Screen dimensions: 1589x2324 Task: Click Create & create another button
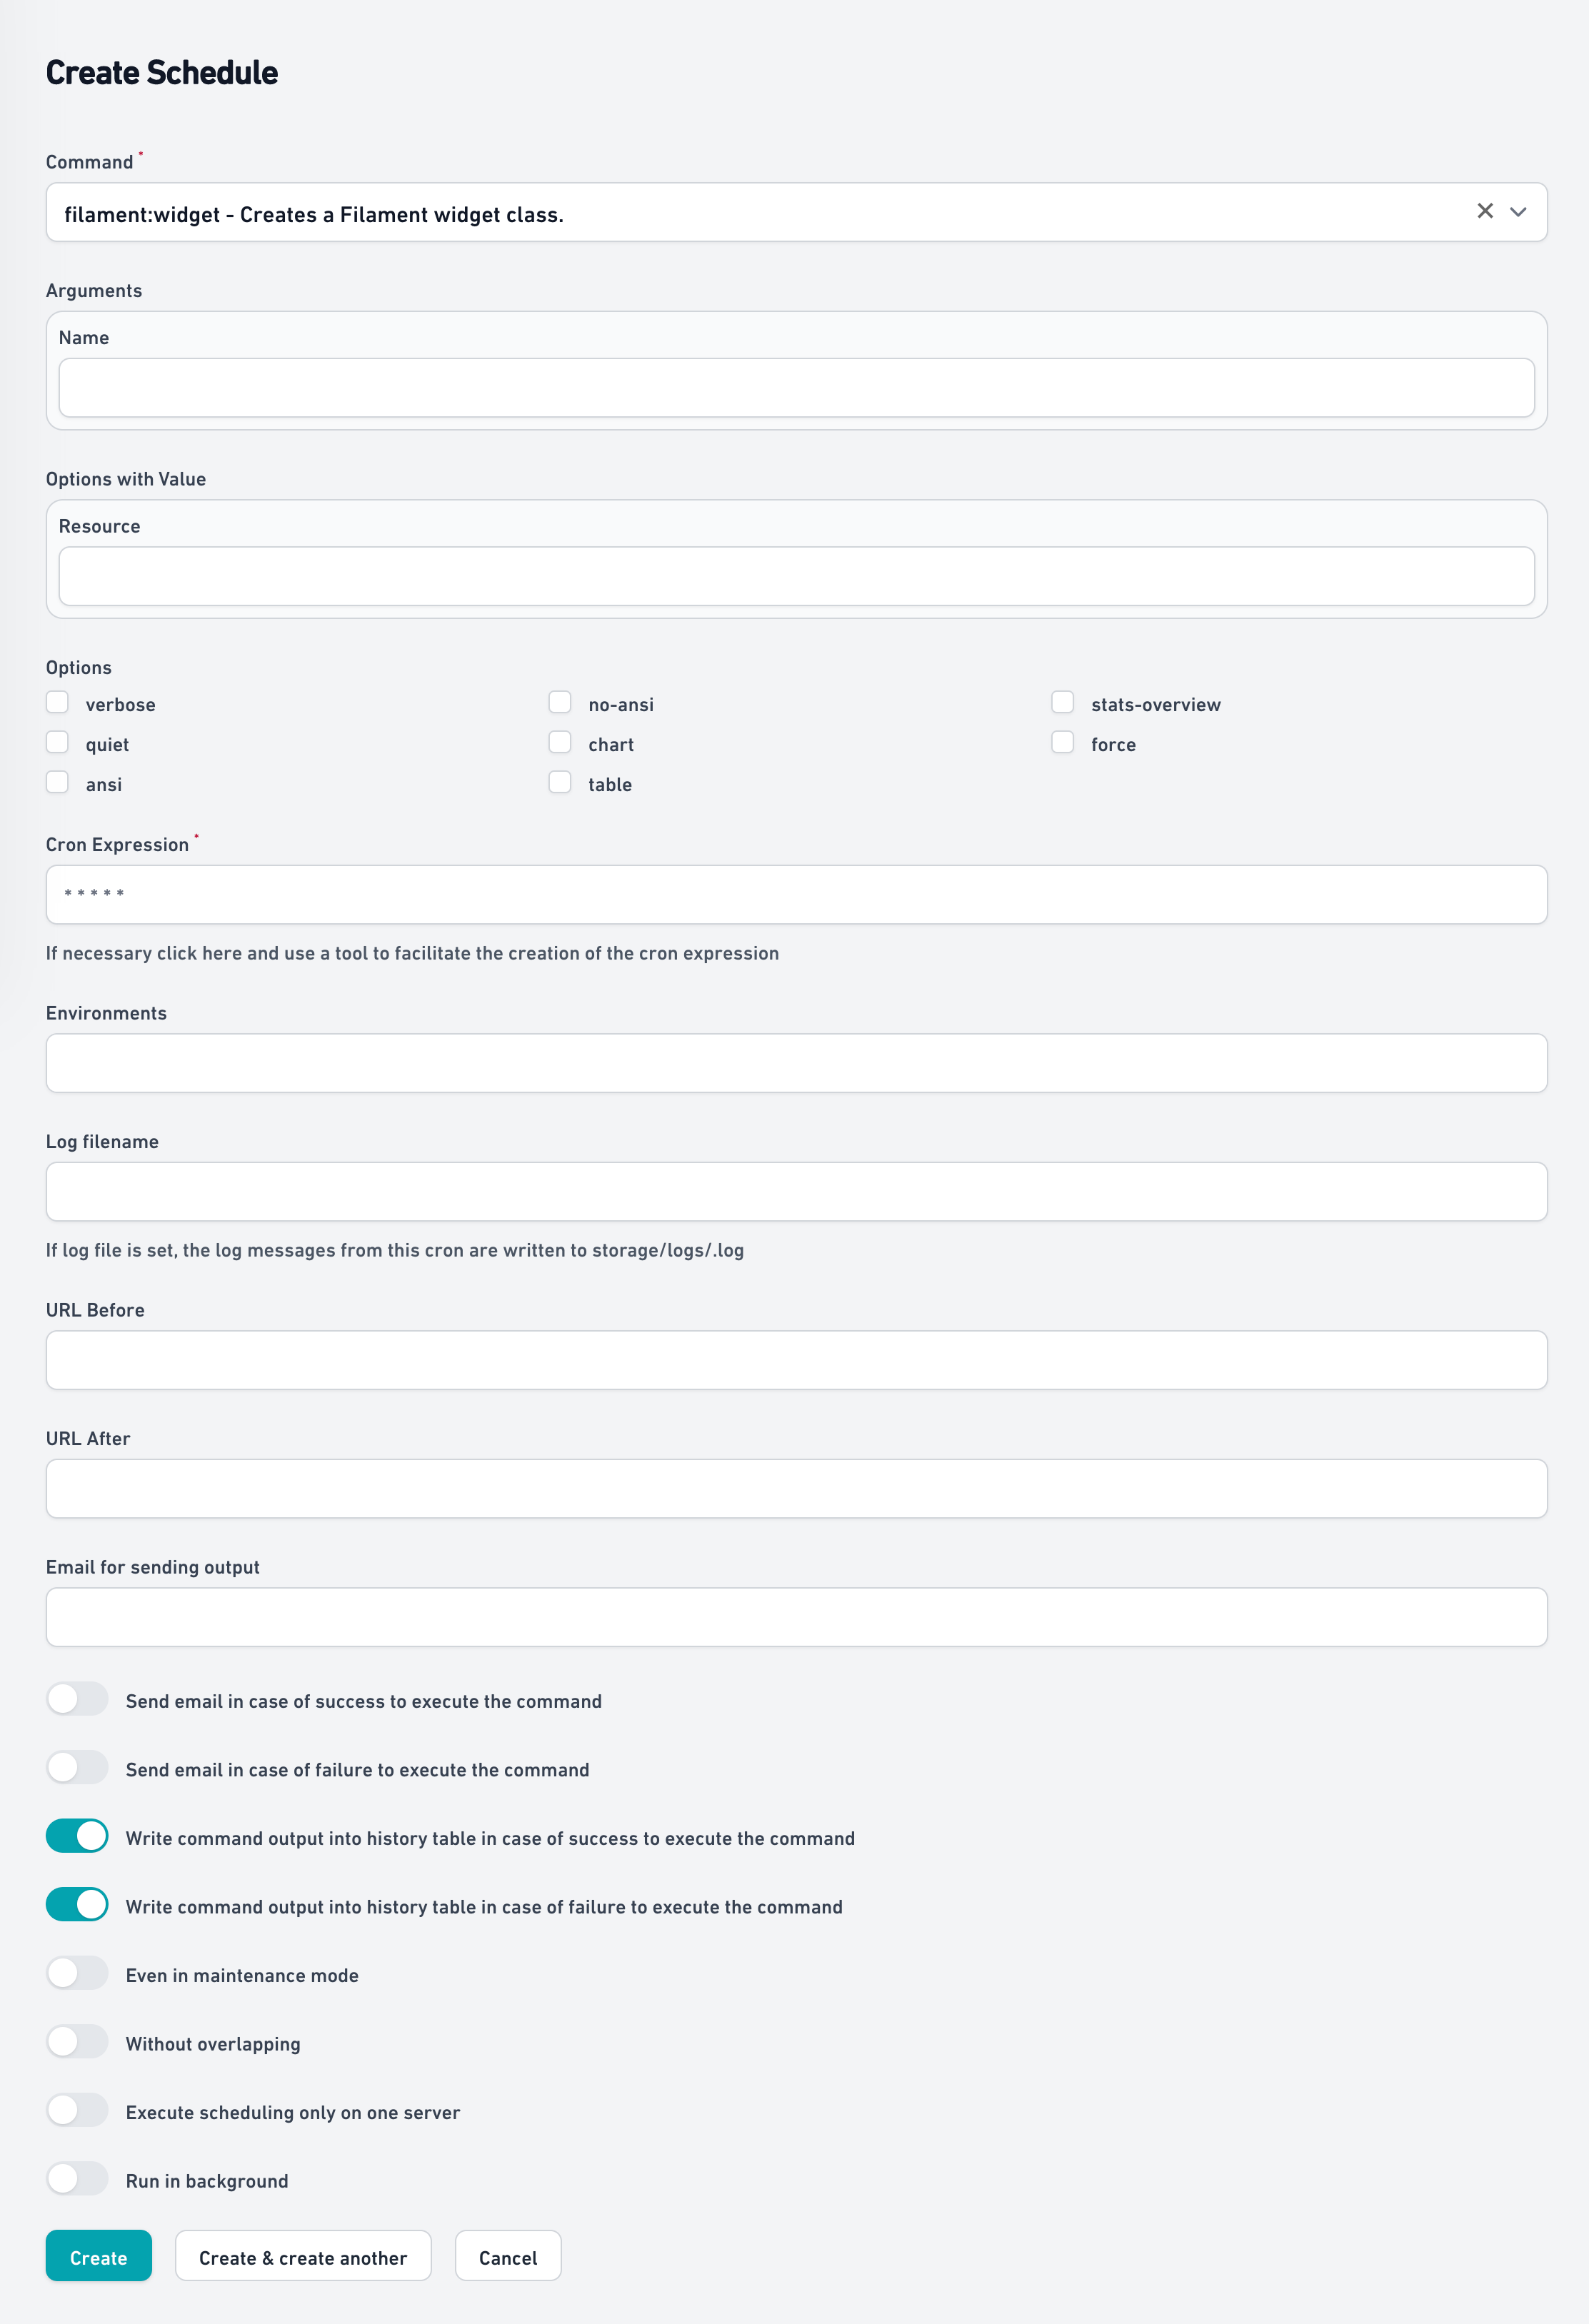(302, 2255)
